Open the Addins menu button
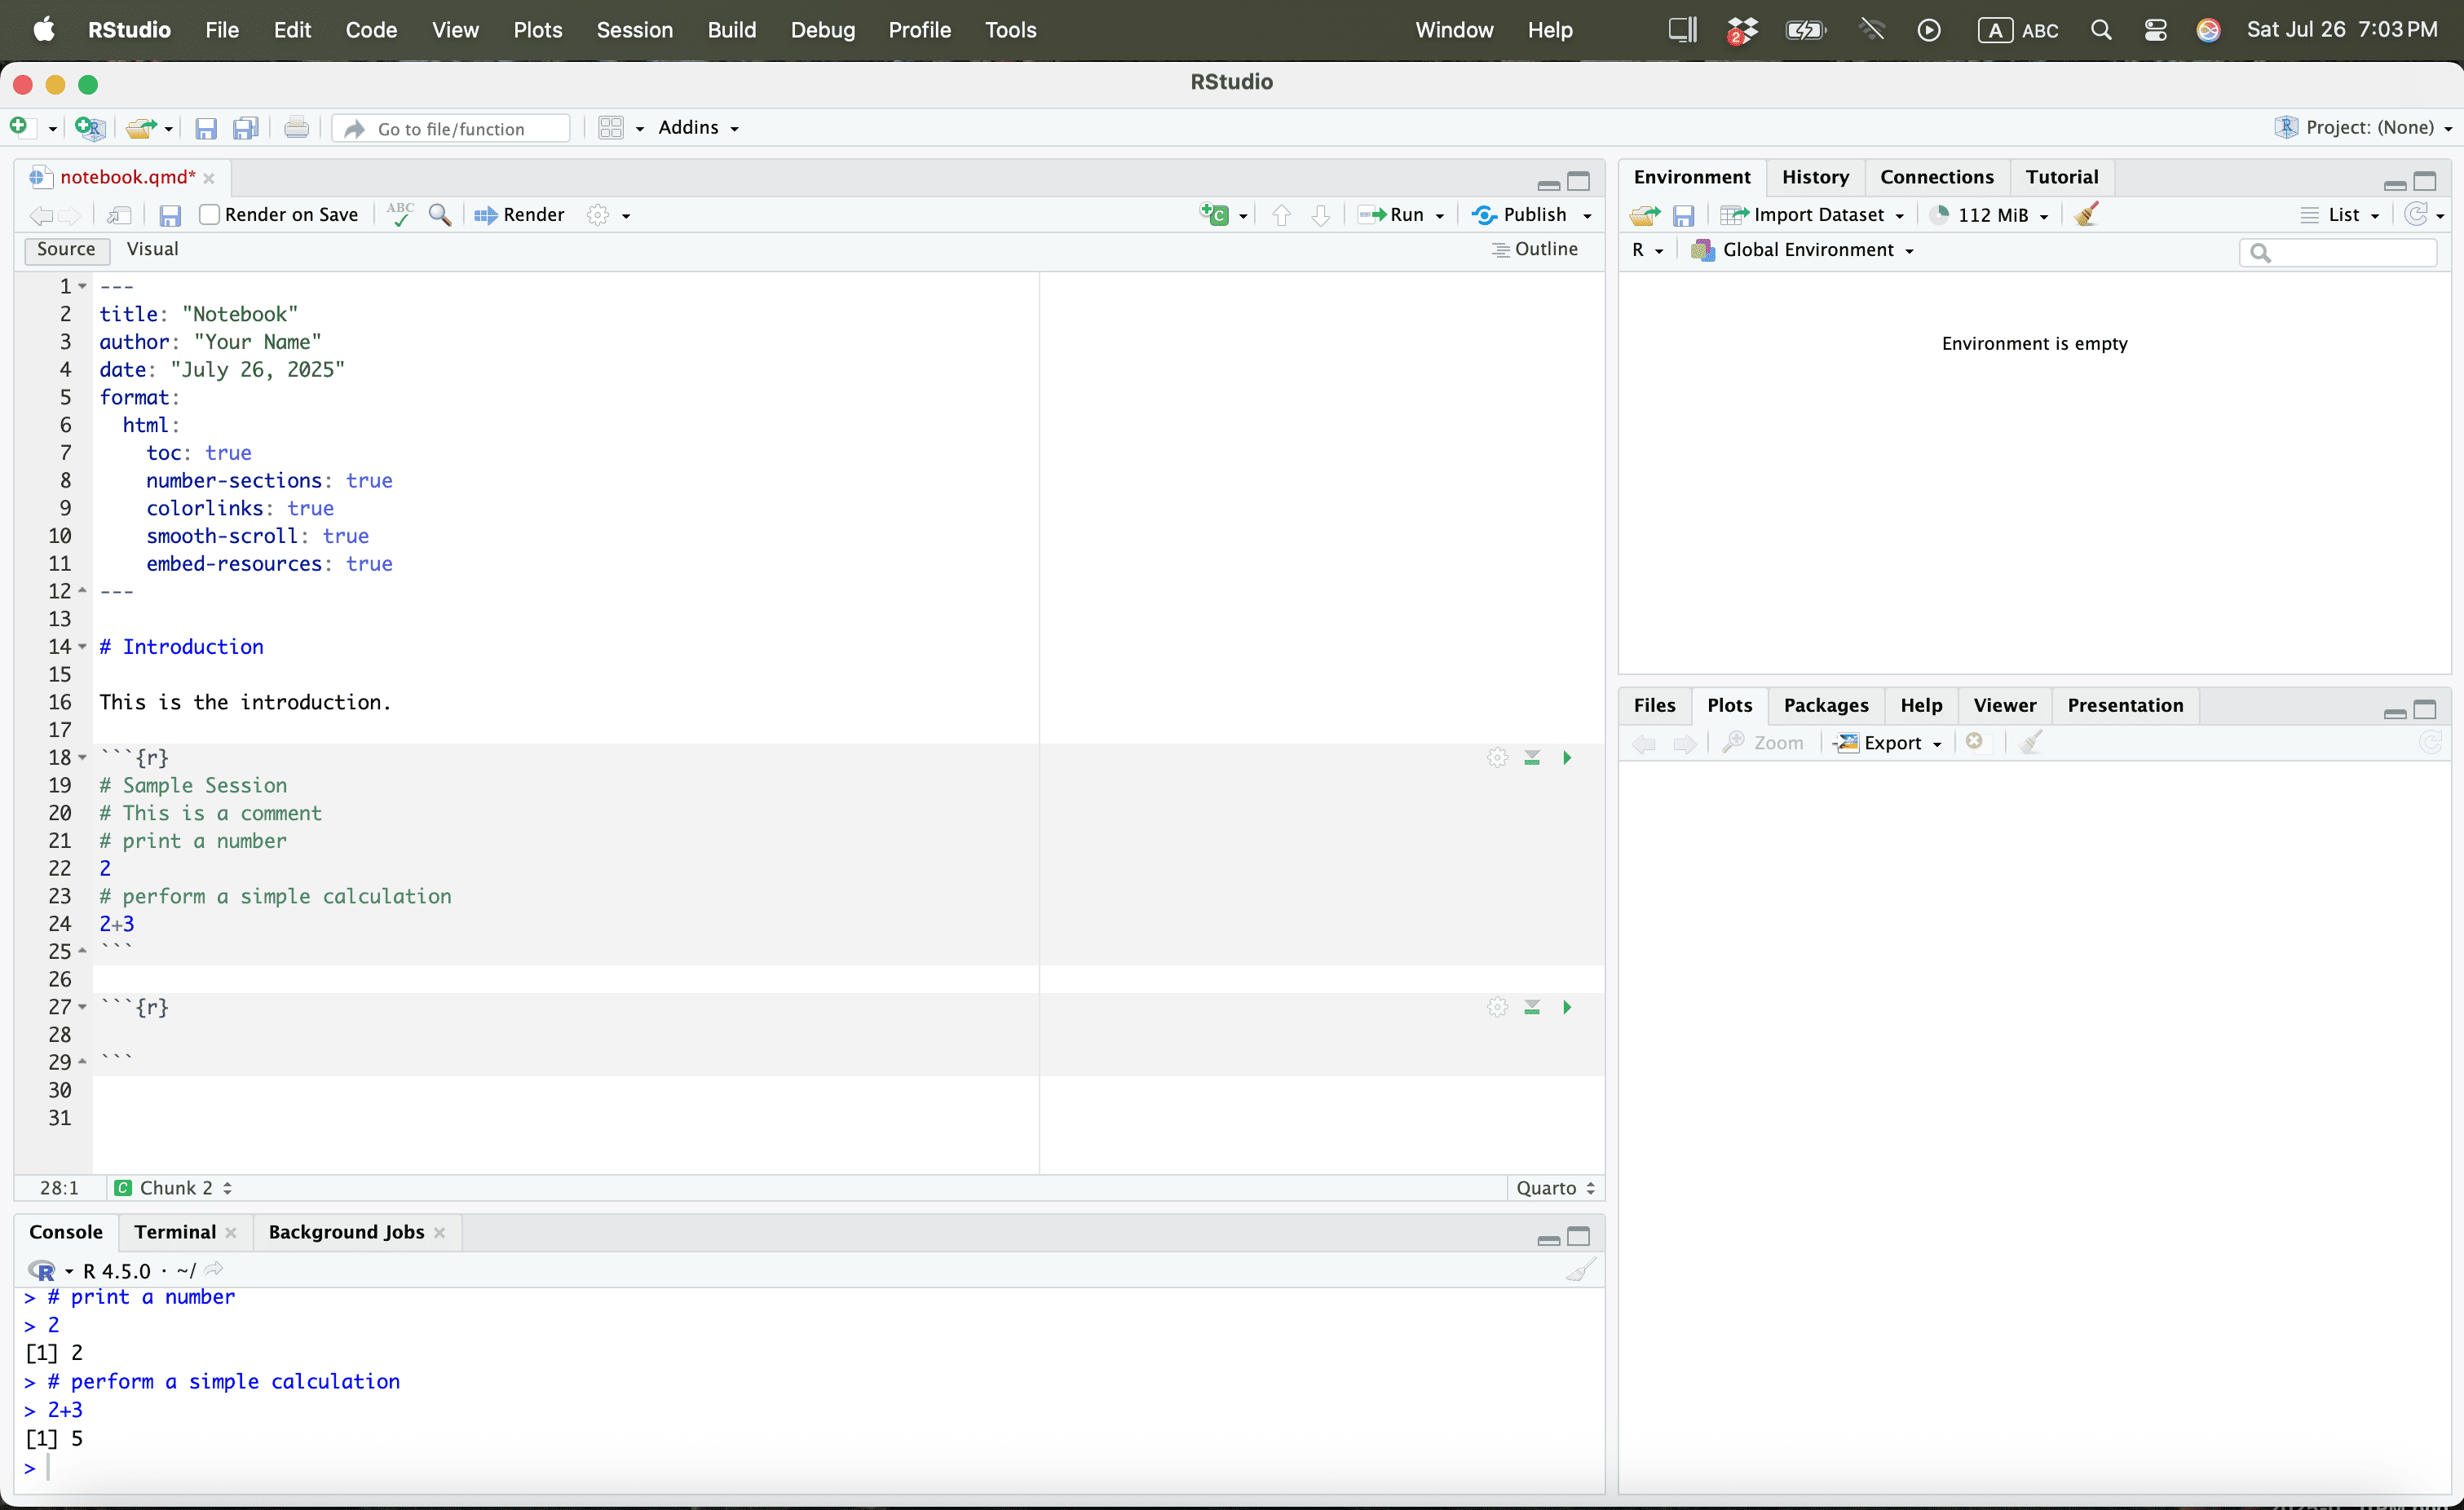 698,128
